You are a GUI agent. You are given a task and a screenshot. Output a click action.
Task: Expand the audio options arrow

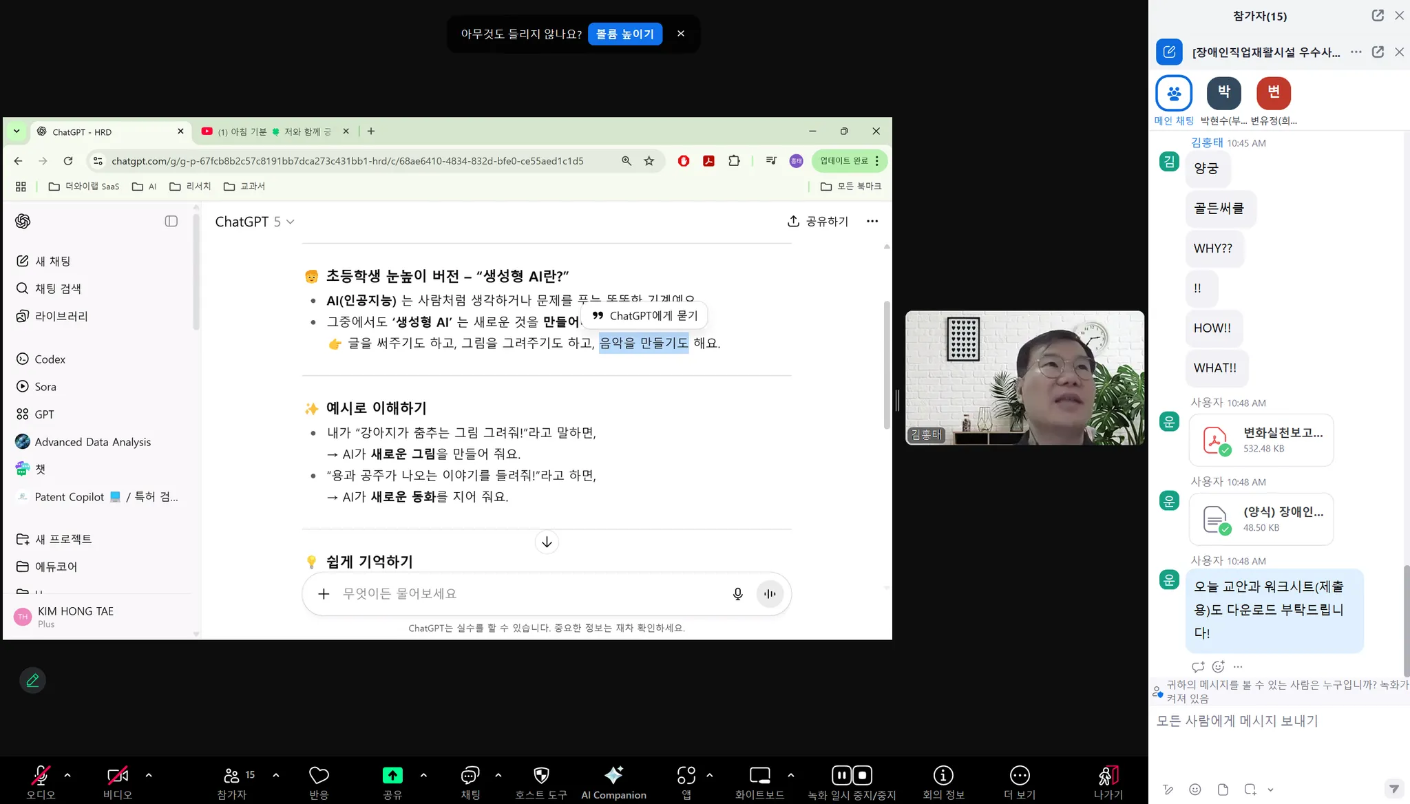click(x=67, y=775)
